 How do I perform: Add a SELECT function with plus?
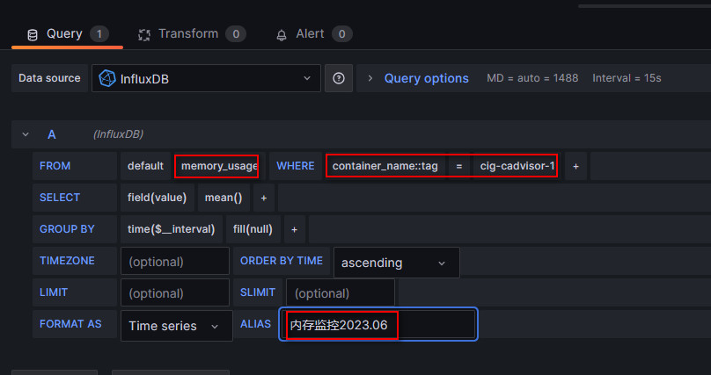(x=263, y=198)
